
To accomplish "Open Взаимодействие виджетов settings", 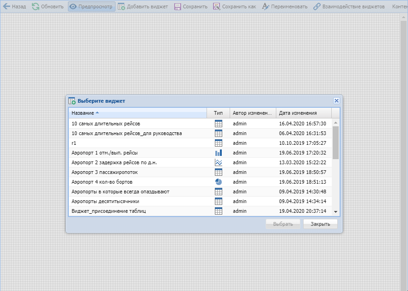I will (349, 6).
